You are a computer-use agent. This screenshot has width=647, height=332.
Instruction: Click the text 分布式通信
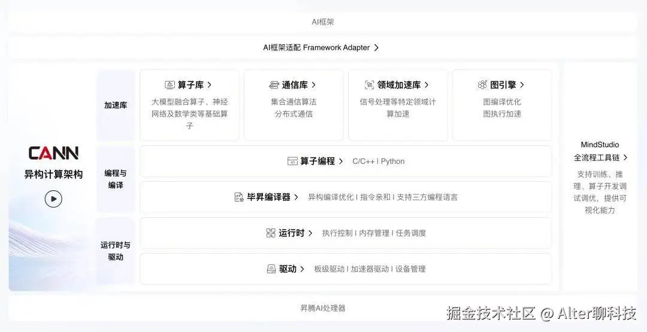(294, 114)
